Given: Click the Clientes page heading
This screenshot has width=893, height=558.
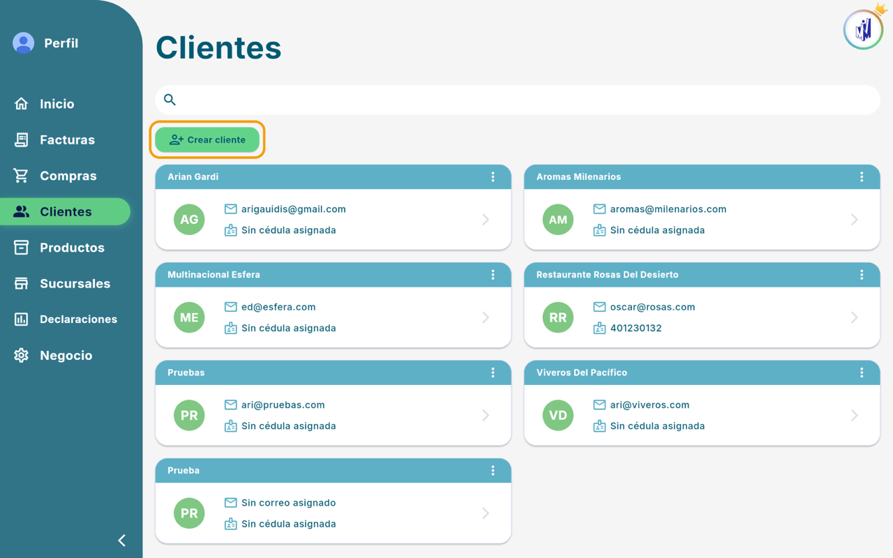Looking at the screenshot, I should (x=218, y=47).
